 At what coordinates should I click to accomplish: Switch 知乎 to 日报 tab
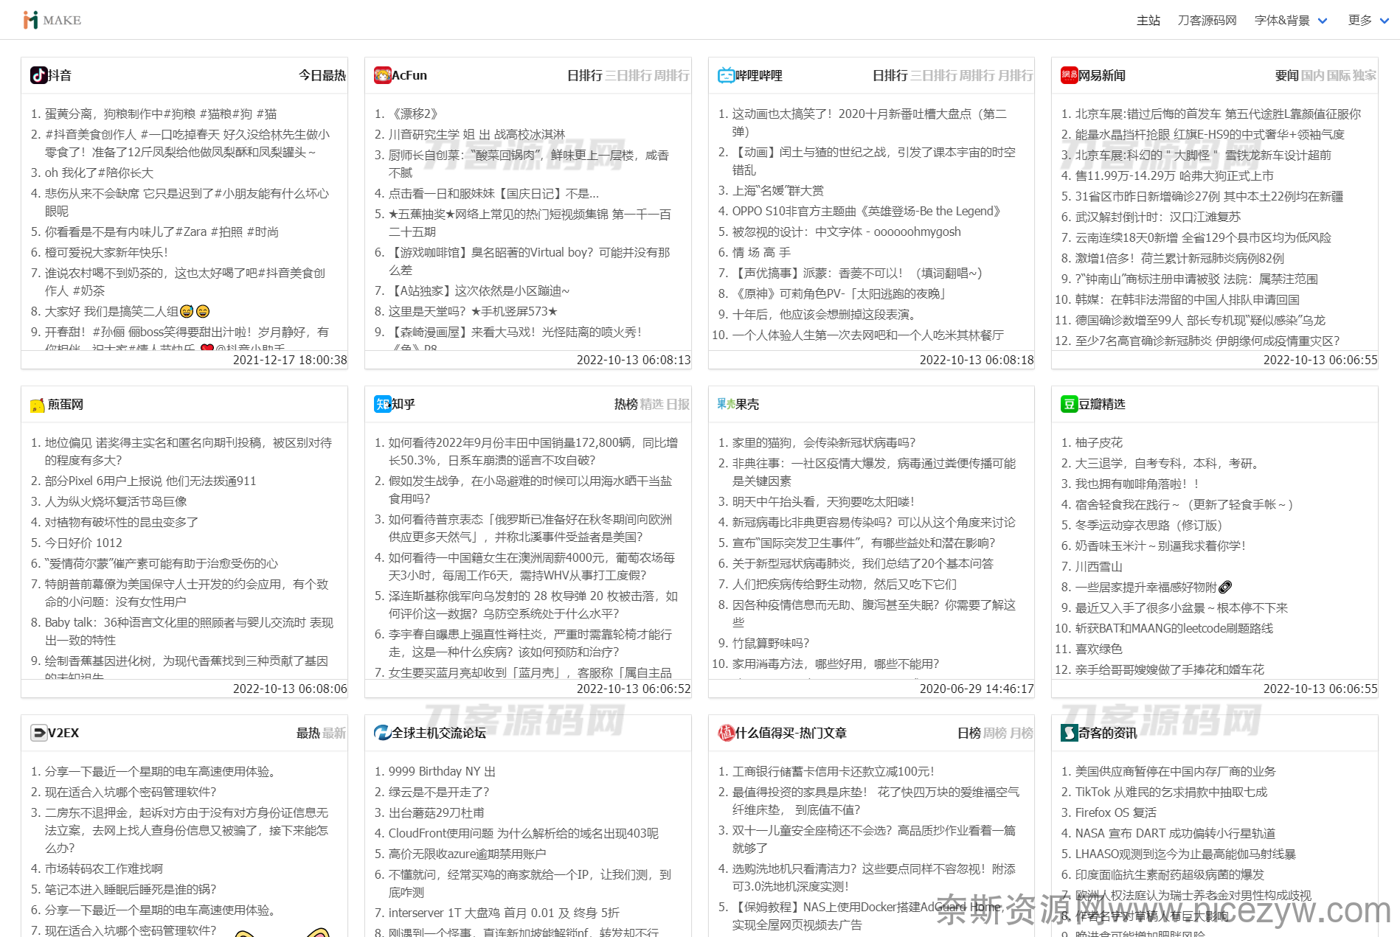[678, 404]
